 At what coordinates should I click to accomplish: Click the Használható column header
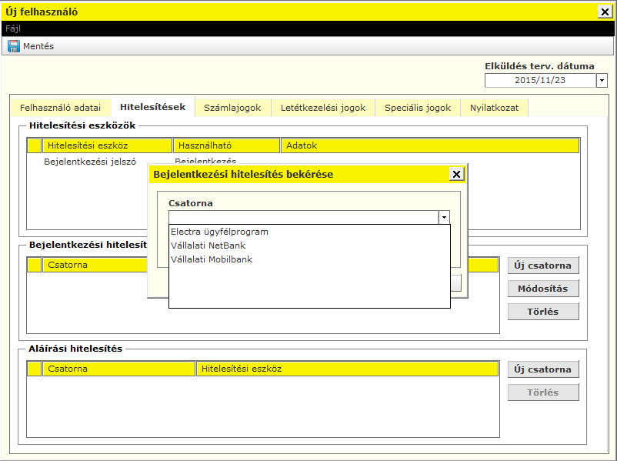(x=226, y=145)
